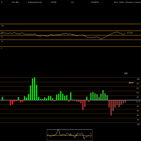Click the MR axis label 60
Image resolution: width=141 pixels, height=141 pixels.
138,88
